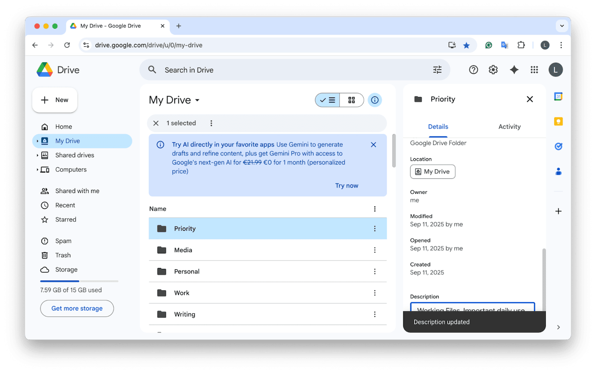Screen dimensions: 596x373
Task: Click Get more storage
Action: (77, 308)
